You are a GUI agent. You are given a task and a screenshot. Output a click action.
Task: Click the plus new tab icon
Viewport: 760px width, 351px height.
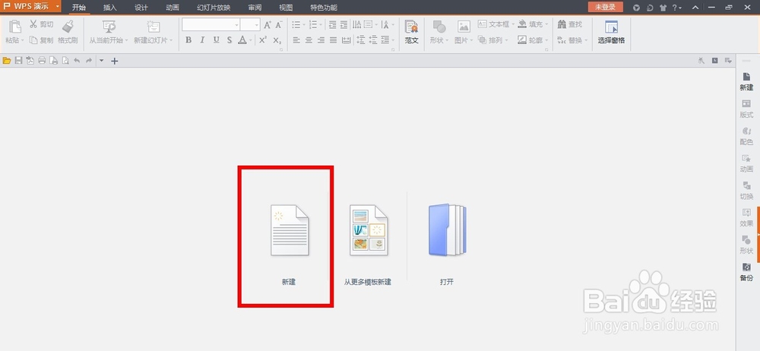tap(115, 61)
